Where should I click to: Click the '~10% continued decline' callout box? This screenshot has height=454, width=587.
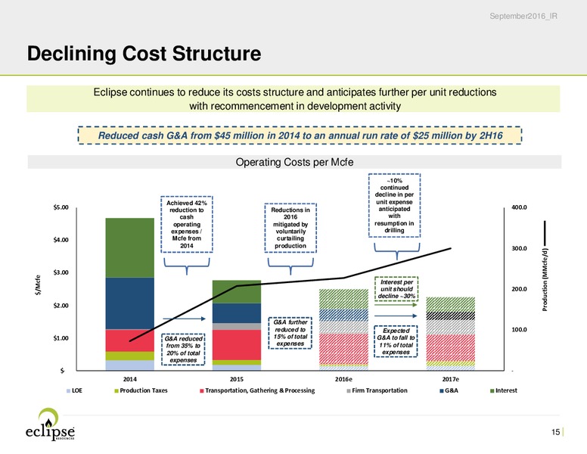[394, 205]
